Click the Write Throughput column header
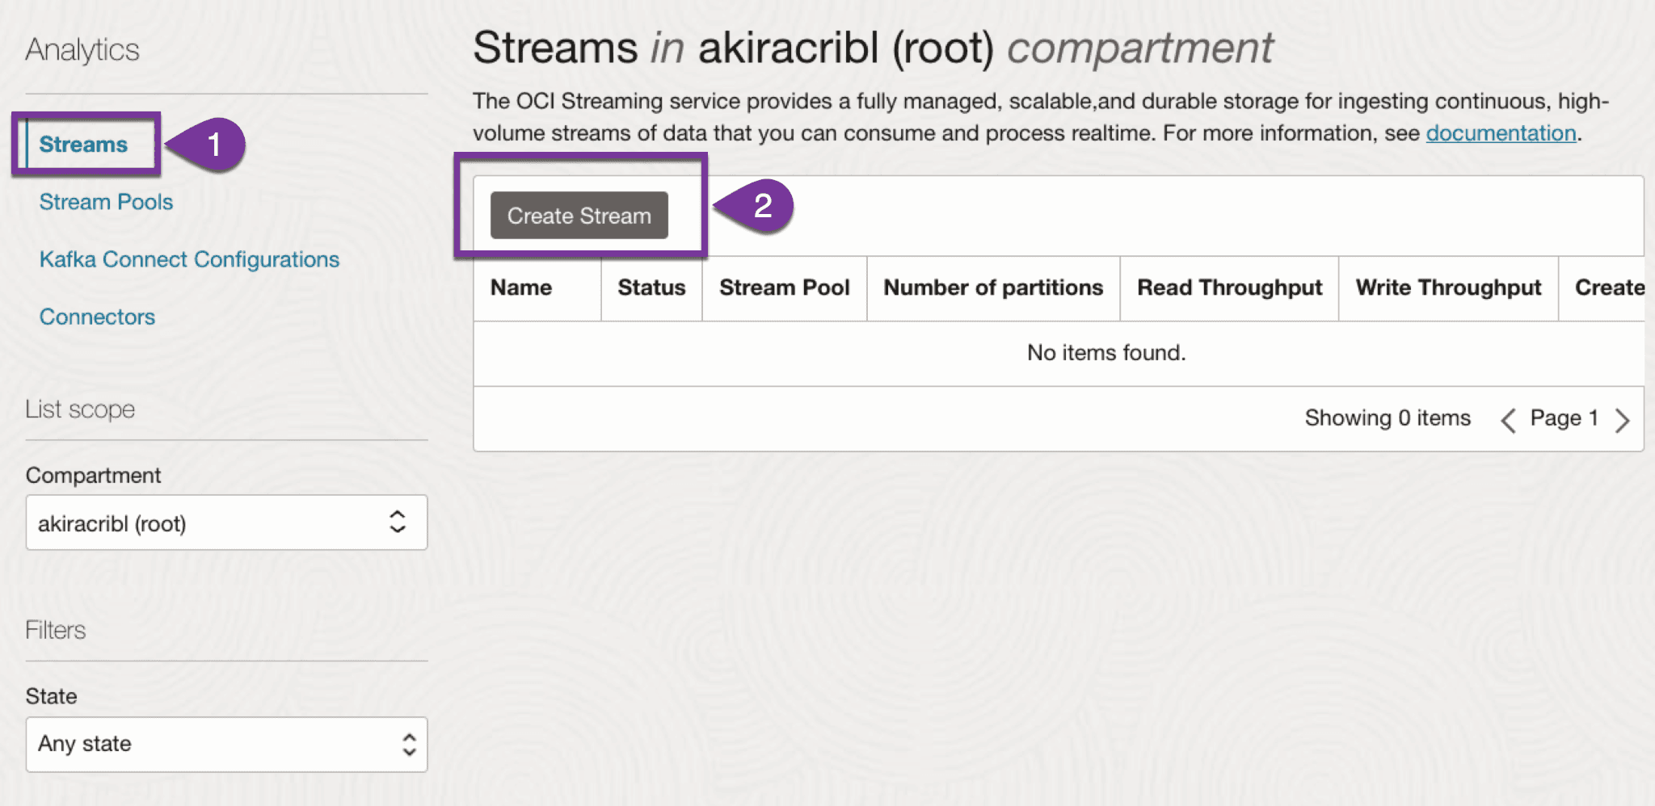The image size is (1655, 806). tap(1448, 288)
